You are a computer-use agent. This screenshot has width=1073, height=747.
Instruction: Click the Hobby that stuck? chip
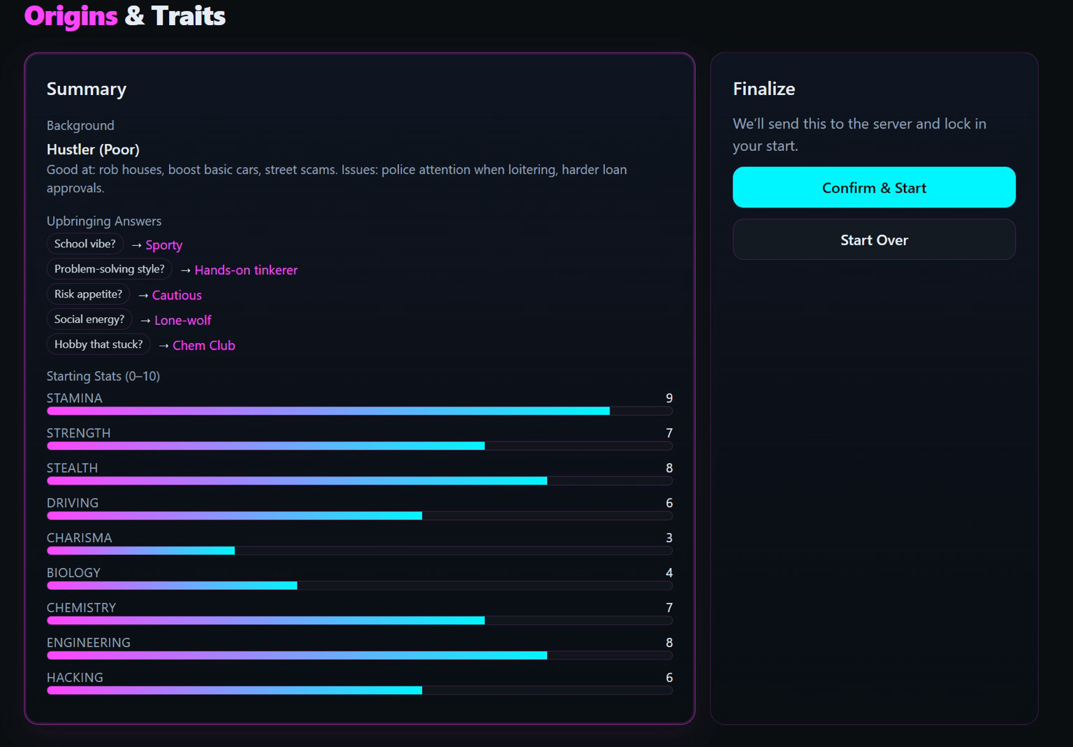pos(98,345)
